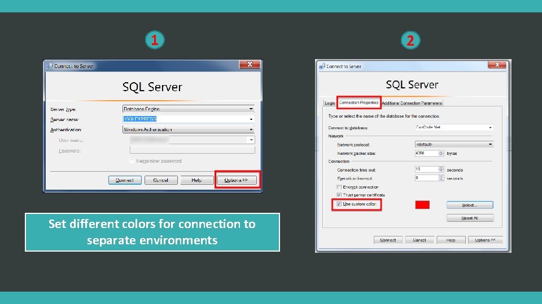This screenshot has height=304, width=542.
Task: Open the Additional Connection Parameters tab
Action: (x=412, y=103)
